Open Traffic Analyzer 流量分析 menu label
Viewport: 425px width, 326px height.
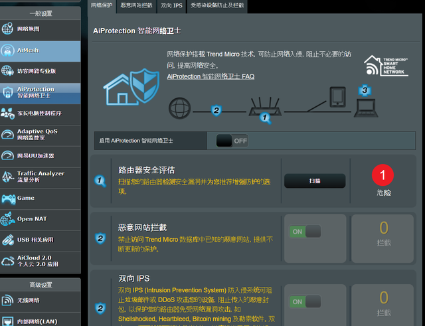[x=41, y=177]
